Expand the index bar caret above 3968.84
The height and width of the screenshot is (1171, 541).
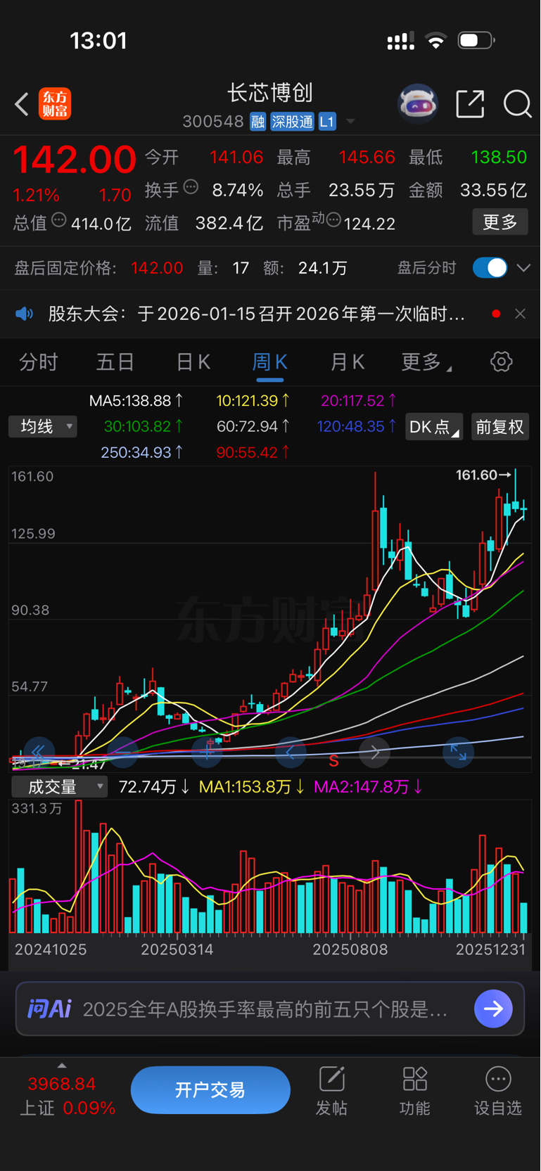[x=62, y=1066]
